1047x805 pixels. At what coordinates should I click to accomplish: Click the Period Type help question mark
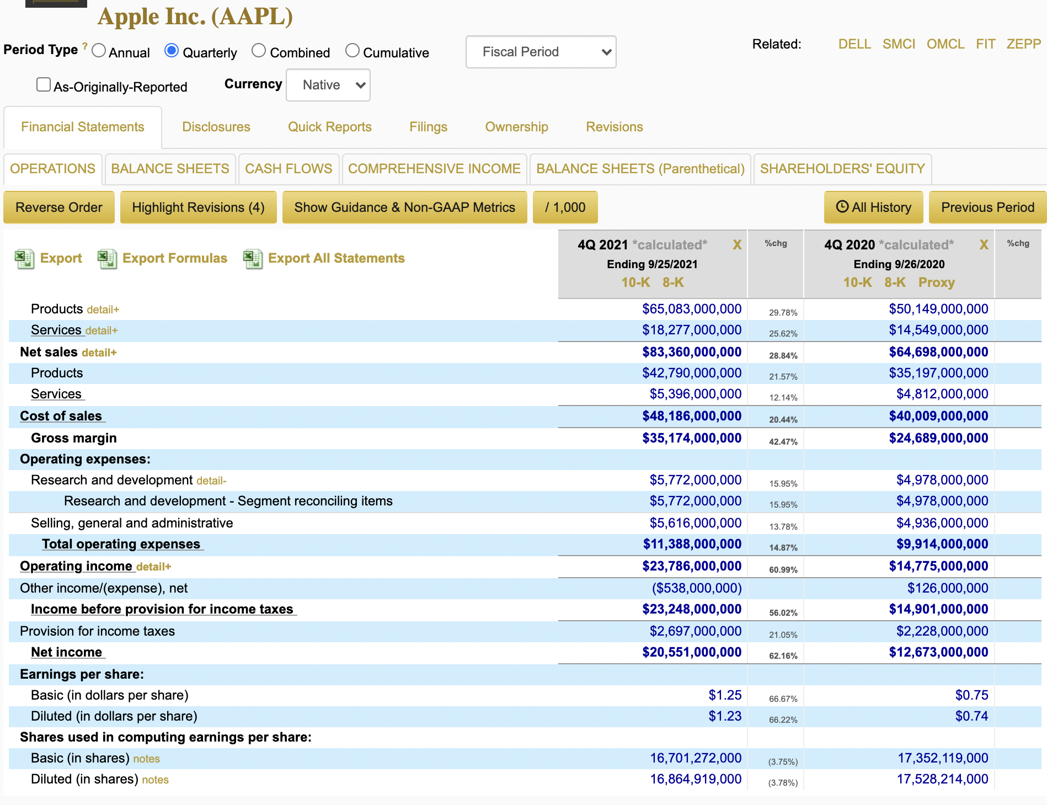point(85,46)
